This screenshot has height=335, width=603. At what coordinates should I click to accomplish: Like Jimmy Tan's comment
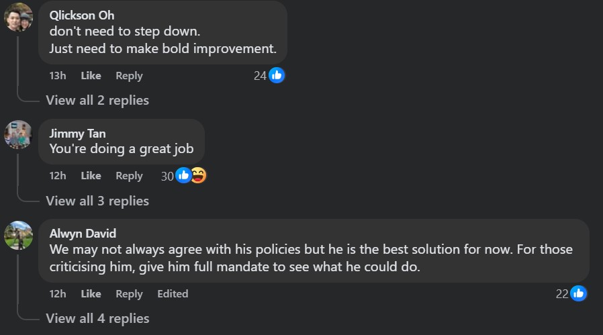(x=91, y=176)
